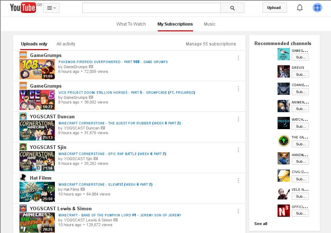This screenshot has width=331, height=233.
Task: Click Jeremy Son of Jeremy title link
Action: (120, 215)
